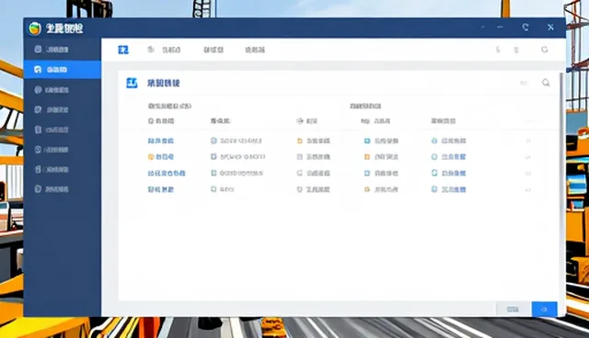589x338 pixels.
Task: Click the orange square icon in second row's fourth column
Action: point(367,157)
